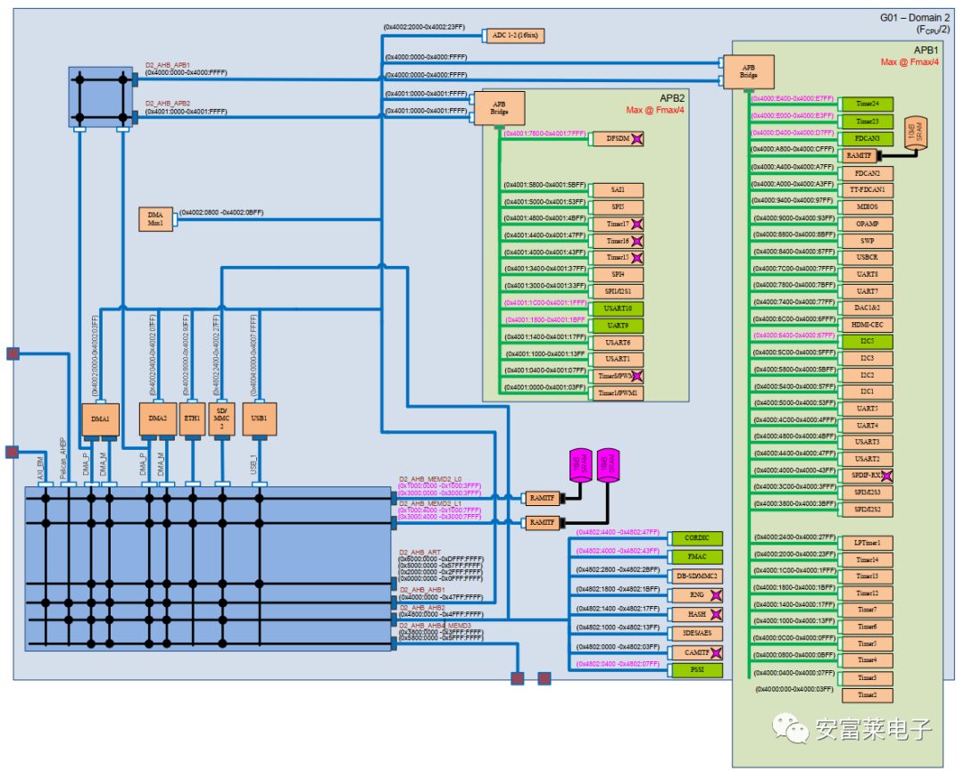This screenshot has height=772, width=964.
Task: Click the Timer16 block
Action: tap(618, 242)
